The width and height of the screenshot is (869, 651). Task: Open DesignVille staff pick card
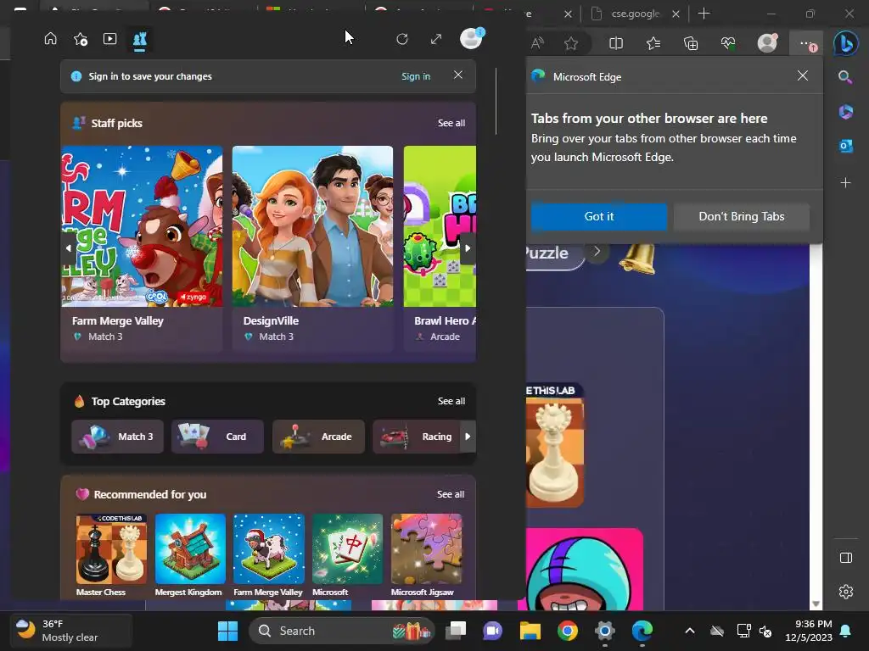tap(312, 248)
